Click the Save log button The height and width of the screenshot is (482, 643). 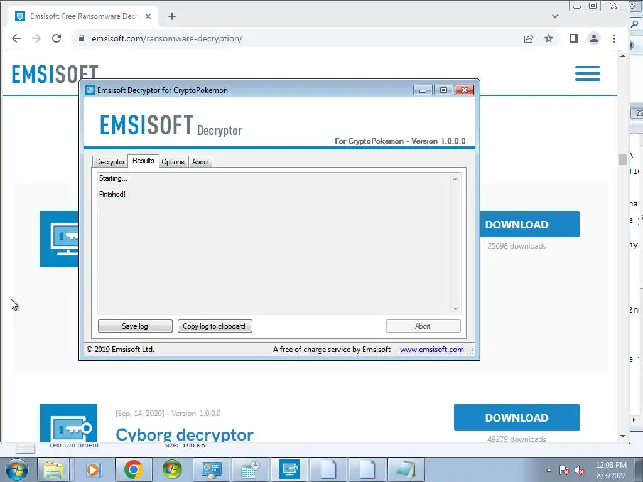pyautogui.click(x=135, y=326)
